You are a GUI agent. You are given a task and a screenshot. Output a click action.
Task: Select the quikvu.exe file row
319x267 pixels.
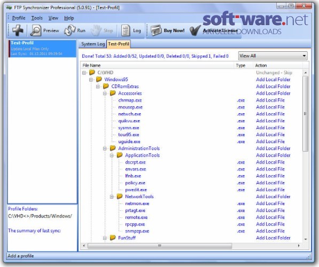tap(191, 121)
